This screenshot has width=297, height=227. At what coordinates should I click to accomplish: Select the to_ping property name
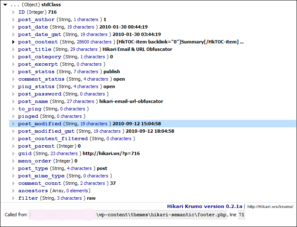tap(30, 109)
